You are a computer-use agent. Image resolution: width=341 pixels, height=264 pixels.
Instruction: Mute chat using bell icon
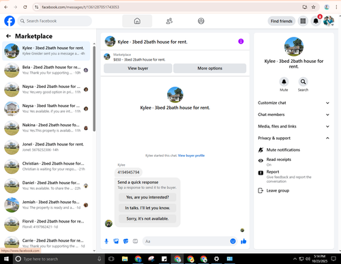click(284, 82)
